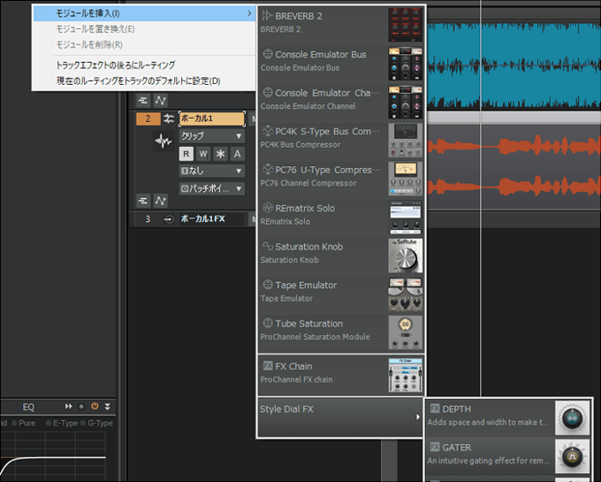Insert the Tube Saturation module
This screenshot has width=601, height=482.
click(x=341, y=332)
